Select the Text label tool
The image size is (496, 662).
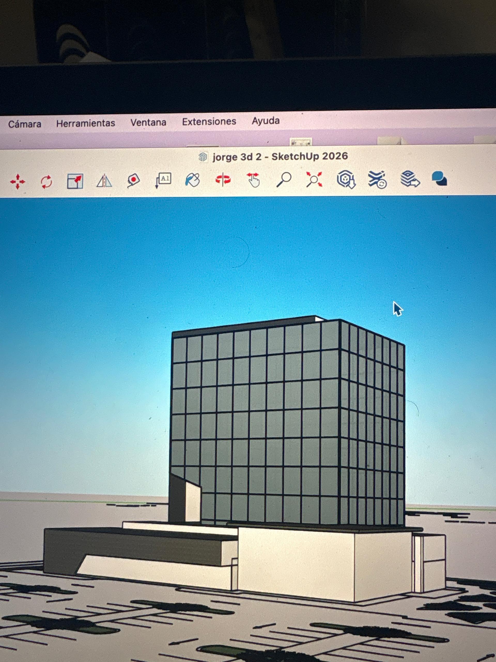coord(163,180)
